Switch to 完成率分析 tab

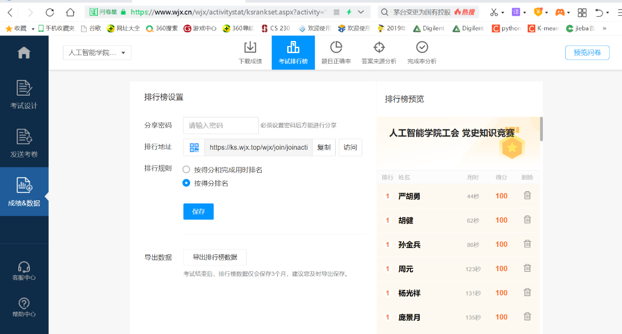point(422,52)
